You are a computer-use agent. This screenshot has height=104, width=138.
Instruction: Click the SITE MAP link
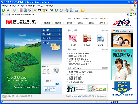[x=77, y=19]
